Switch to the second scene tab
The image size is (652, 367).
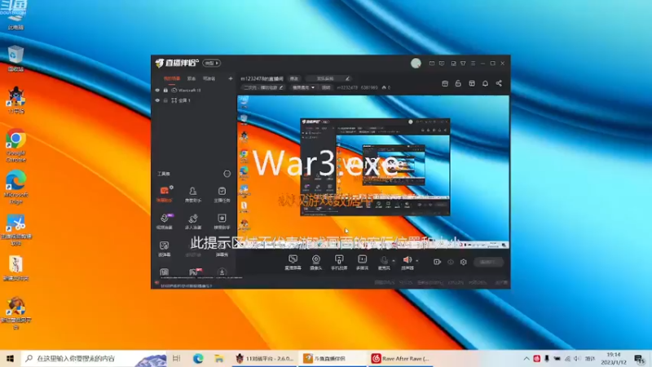(192, 78)
